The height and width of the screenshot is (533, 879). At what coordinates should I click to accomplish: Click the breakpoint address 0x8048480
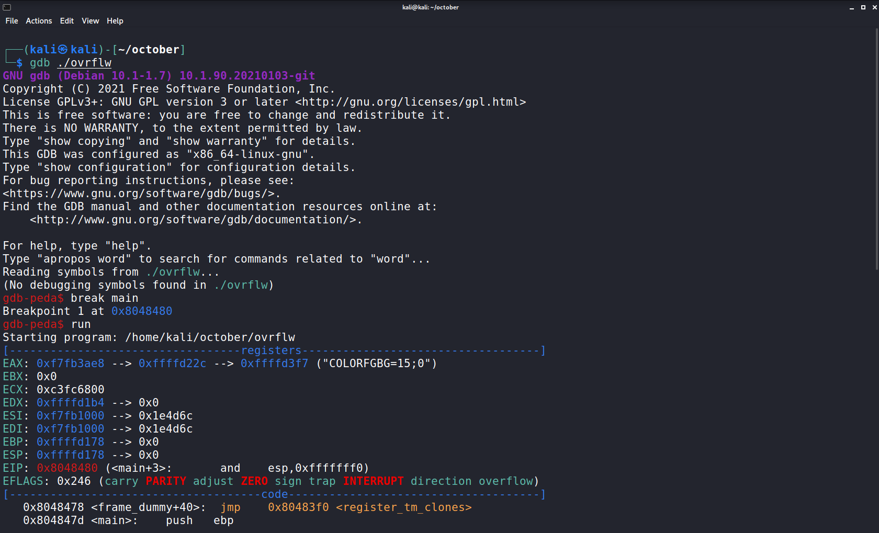[x=142, y=311]
